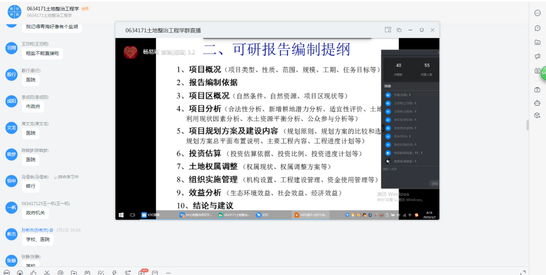This screenshot has width=546, height=275.
Task: Mention a group member with the @ icon
Action: click(60, 272)
